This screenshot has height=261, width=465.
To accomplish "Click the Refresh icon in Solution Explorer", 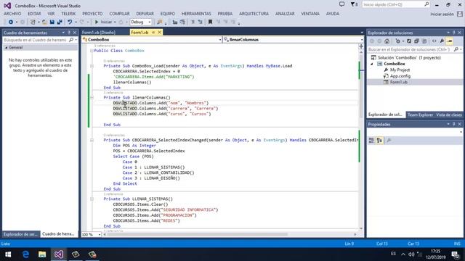I will pos(409,41).
